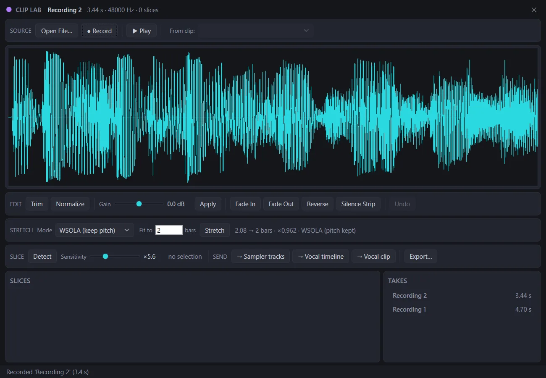
Task: Click the stretch info text with ×0.962
Action: (295, 230)
